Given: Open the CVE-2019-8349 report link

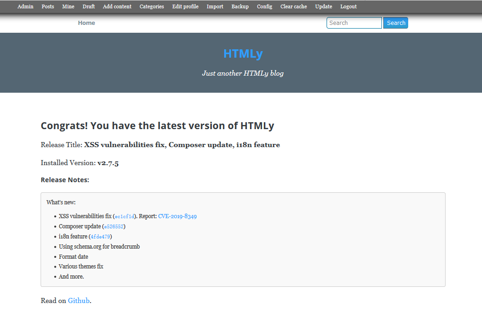Looking at the screenshot, I should click(x=177, y=216).
